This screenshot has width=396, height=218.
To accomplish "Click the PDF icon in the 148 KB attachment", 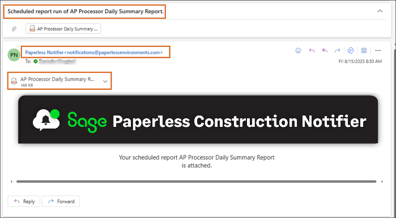I will tap(14, 81).
